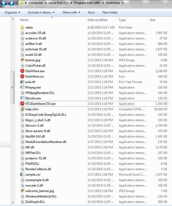Click the avcodec-55.dll file icon
Viewport: 172px width, 206px height.
coord(22,33)
